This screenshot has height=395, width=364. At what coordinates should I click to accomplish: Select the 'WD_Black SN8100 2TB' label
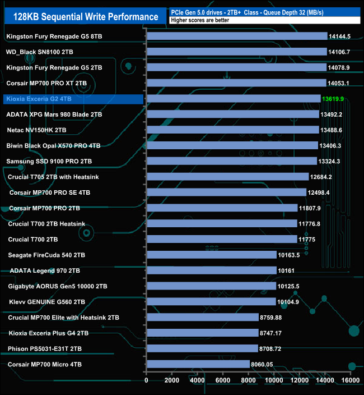40,52
